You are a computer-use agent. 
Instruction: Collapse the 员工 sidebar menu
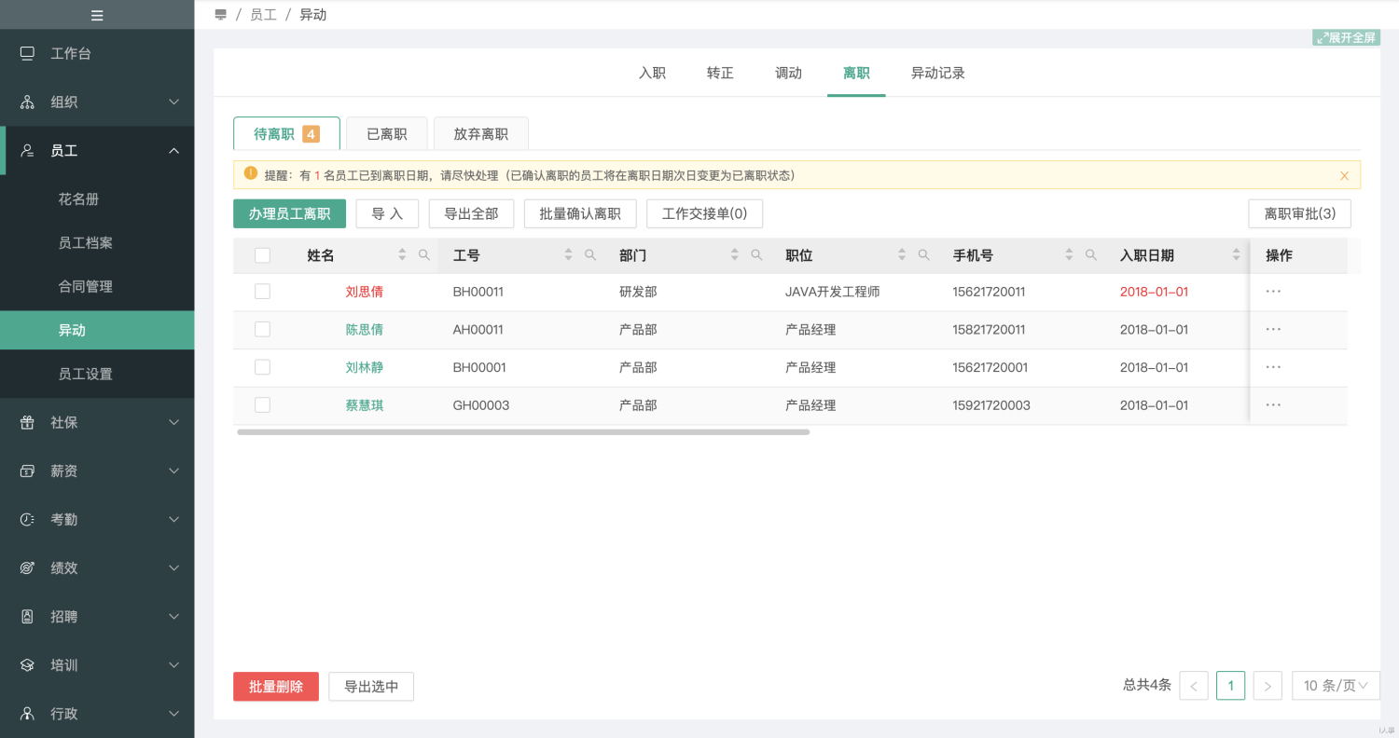click(x=173, y=150)
